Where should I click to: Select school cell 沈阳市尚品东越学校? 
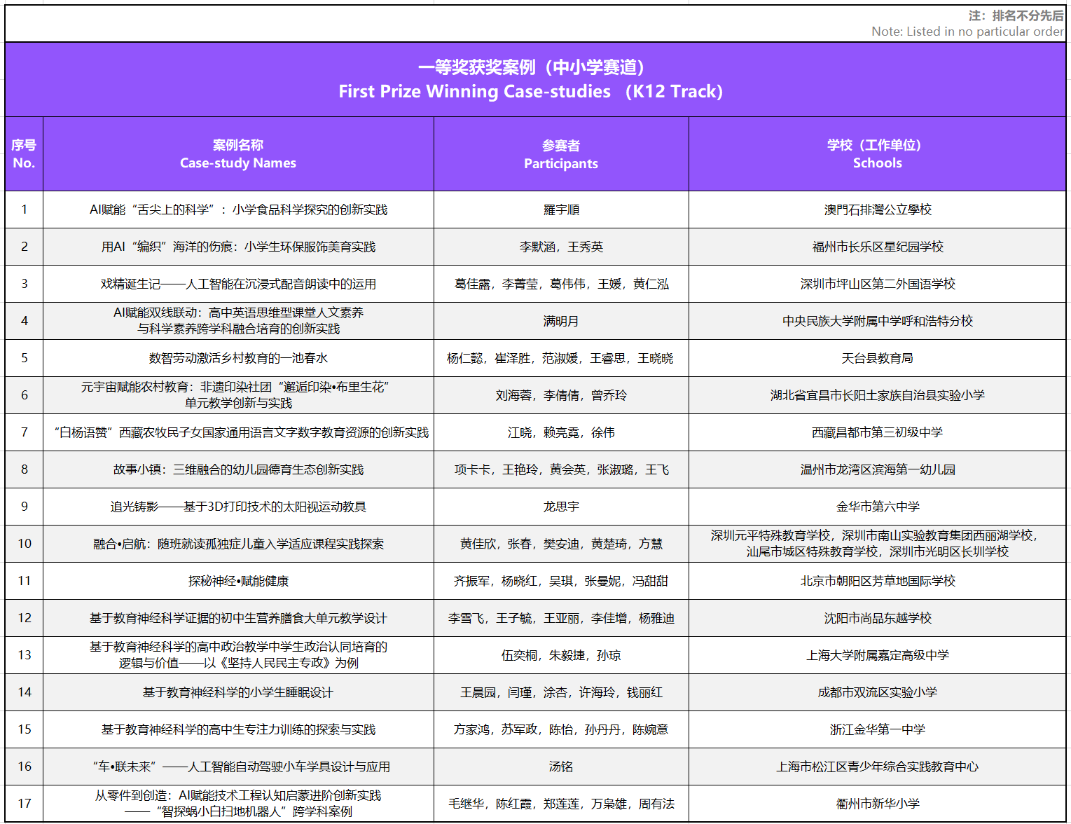[877, 618]
